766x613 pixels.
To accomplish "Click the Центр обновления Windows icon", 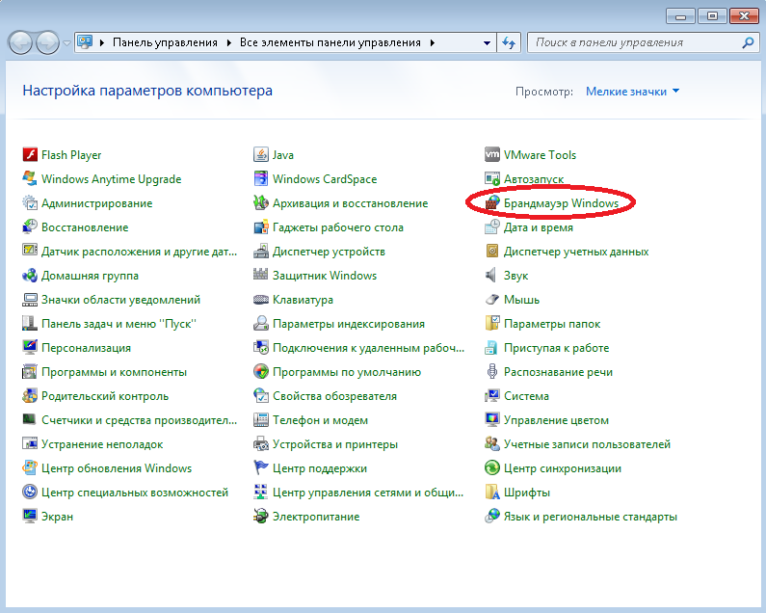I will 30,468.
